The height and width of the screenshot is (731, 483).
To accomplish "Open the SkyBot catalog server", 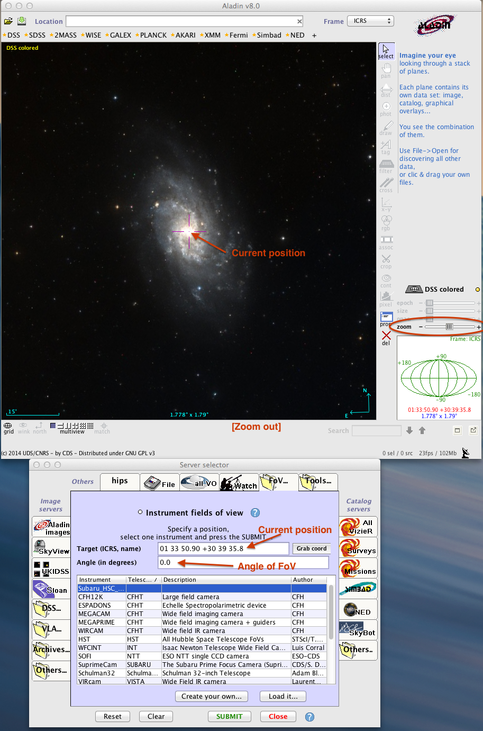I will click(x=359, y=629).
